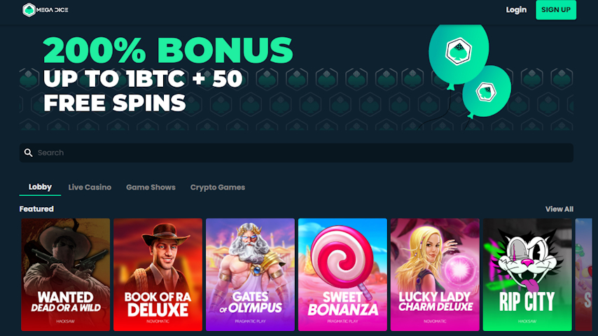The width and height of the screenshot is (598, 336).
Task: Open Lucky Lady Charm Deluxe game
Action: pos(435,274)
